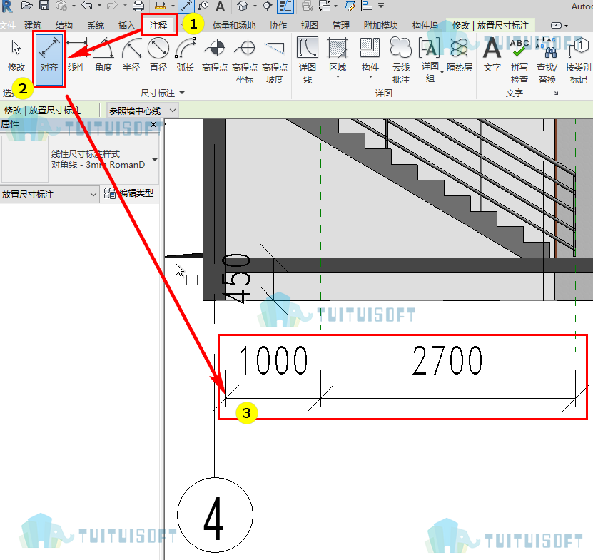Pick the Radial dimension tool (半径)

point(131,55)
